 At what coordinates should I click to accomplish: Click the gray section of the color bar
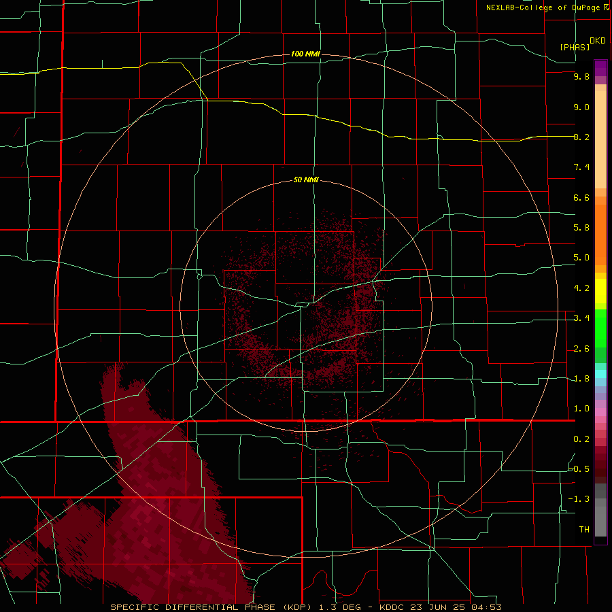[600, 509]
